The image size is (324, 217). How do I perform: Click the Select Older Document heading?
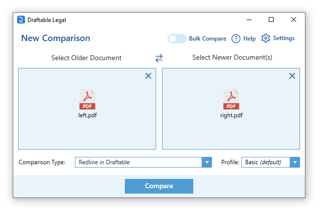coord(86,58)
